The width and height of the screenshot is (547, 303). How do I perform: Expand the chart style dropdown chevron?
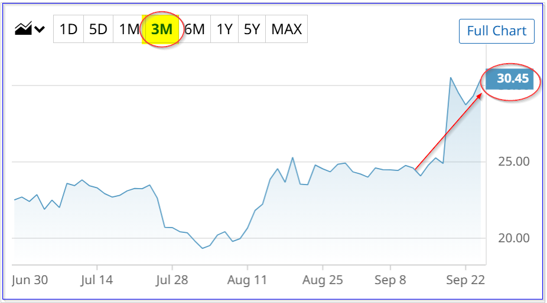click(x=40, y=29)
